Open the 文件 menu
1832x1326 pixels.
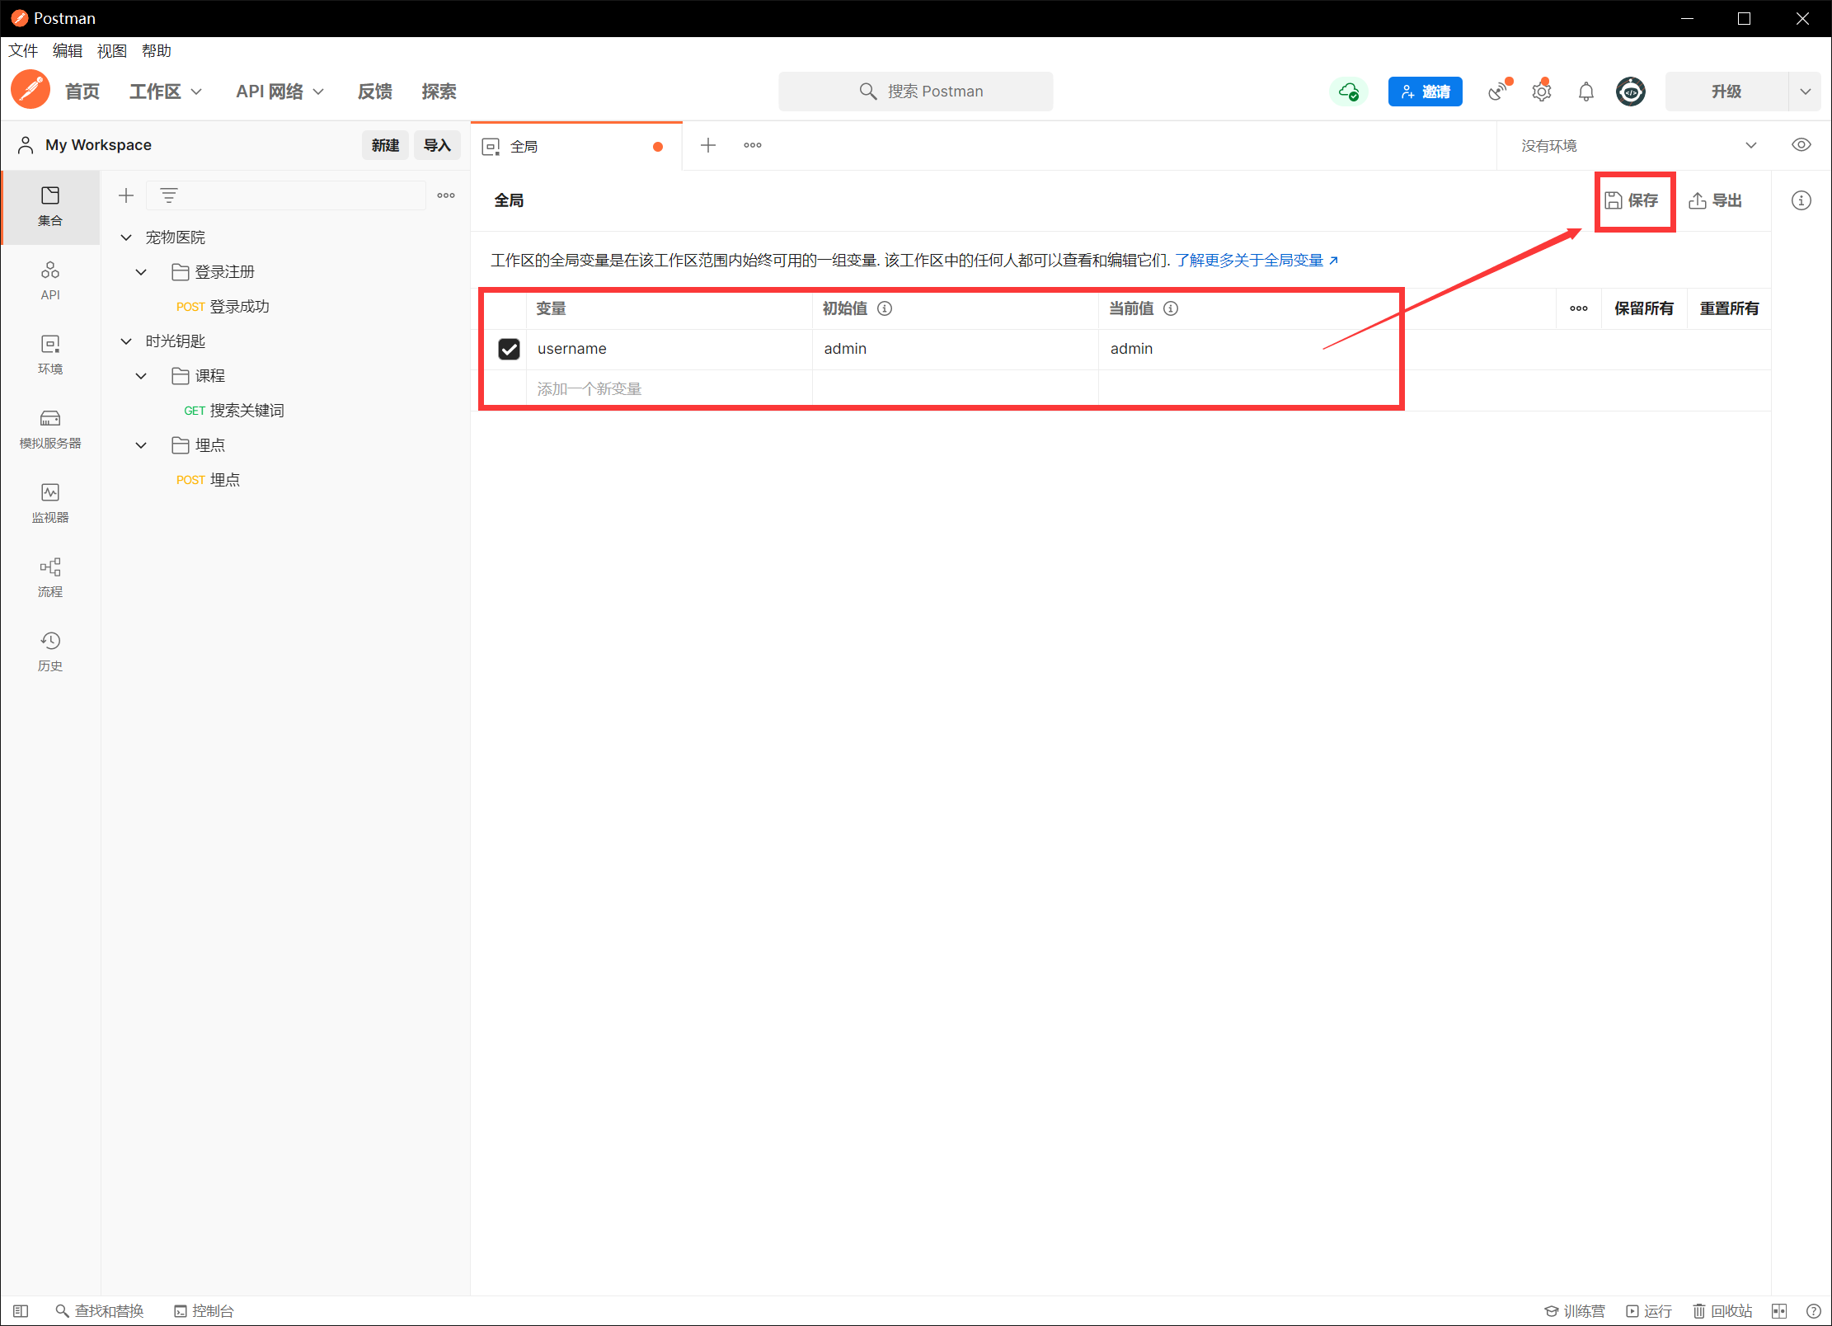(23, 51)
